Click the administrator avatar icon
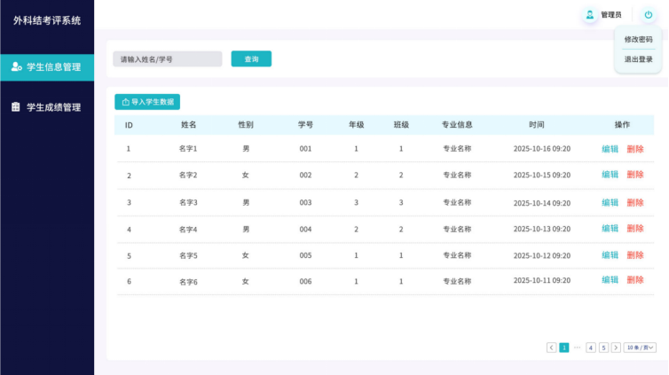The width and height of the screenshot is (669, 375). (589, 15)
